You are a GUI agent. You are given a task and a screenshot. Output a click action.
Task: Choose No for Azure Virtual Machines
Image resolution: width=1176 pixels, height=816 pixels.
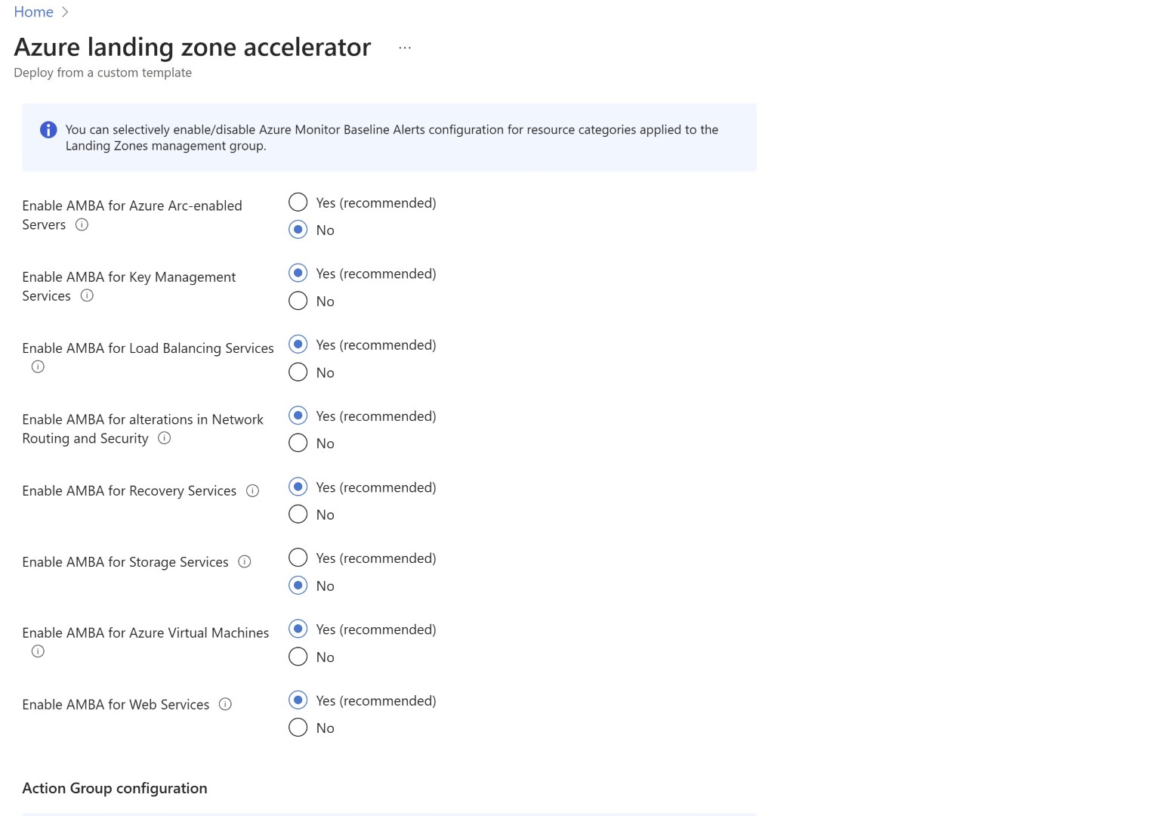click(x=298, y=657)
